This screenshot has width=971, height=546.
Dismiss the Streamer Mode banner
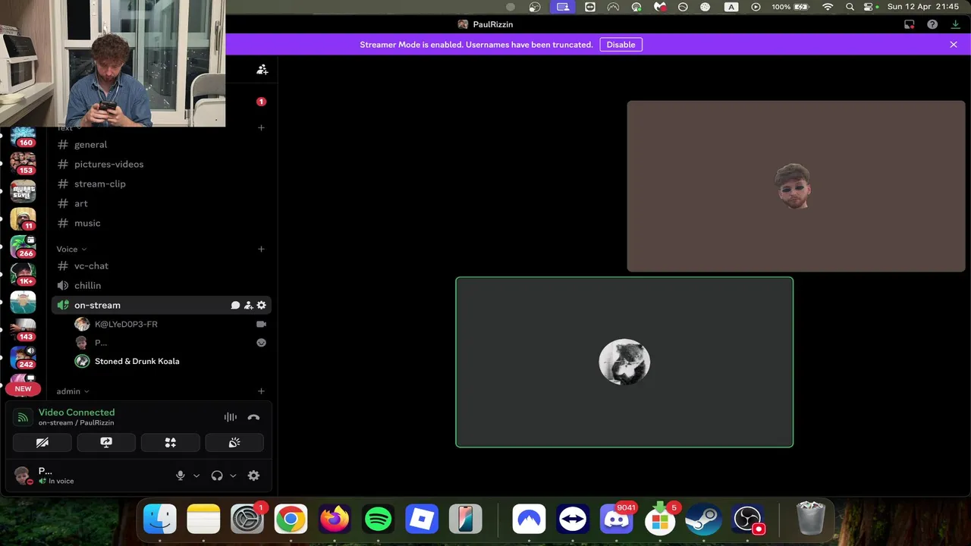point(954,45)
